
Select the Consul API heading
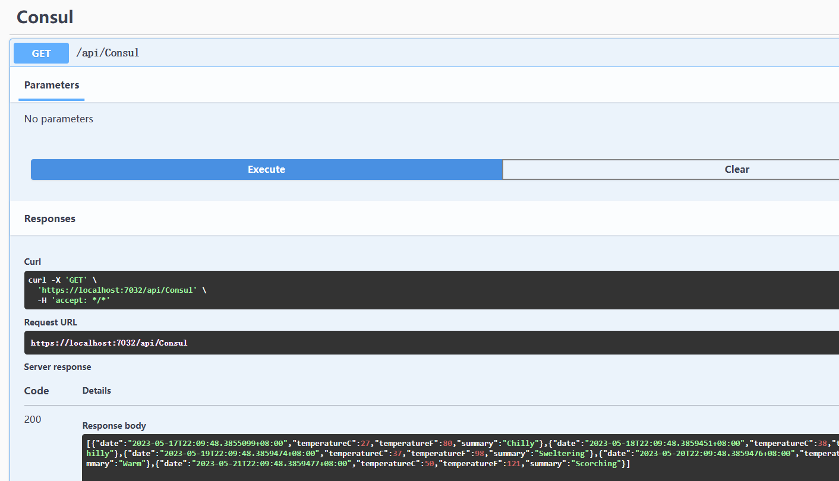click(x=44, y=17)
